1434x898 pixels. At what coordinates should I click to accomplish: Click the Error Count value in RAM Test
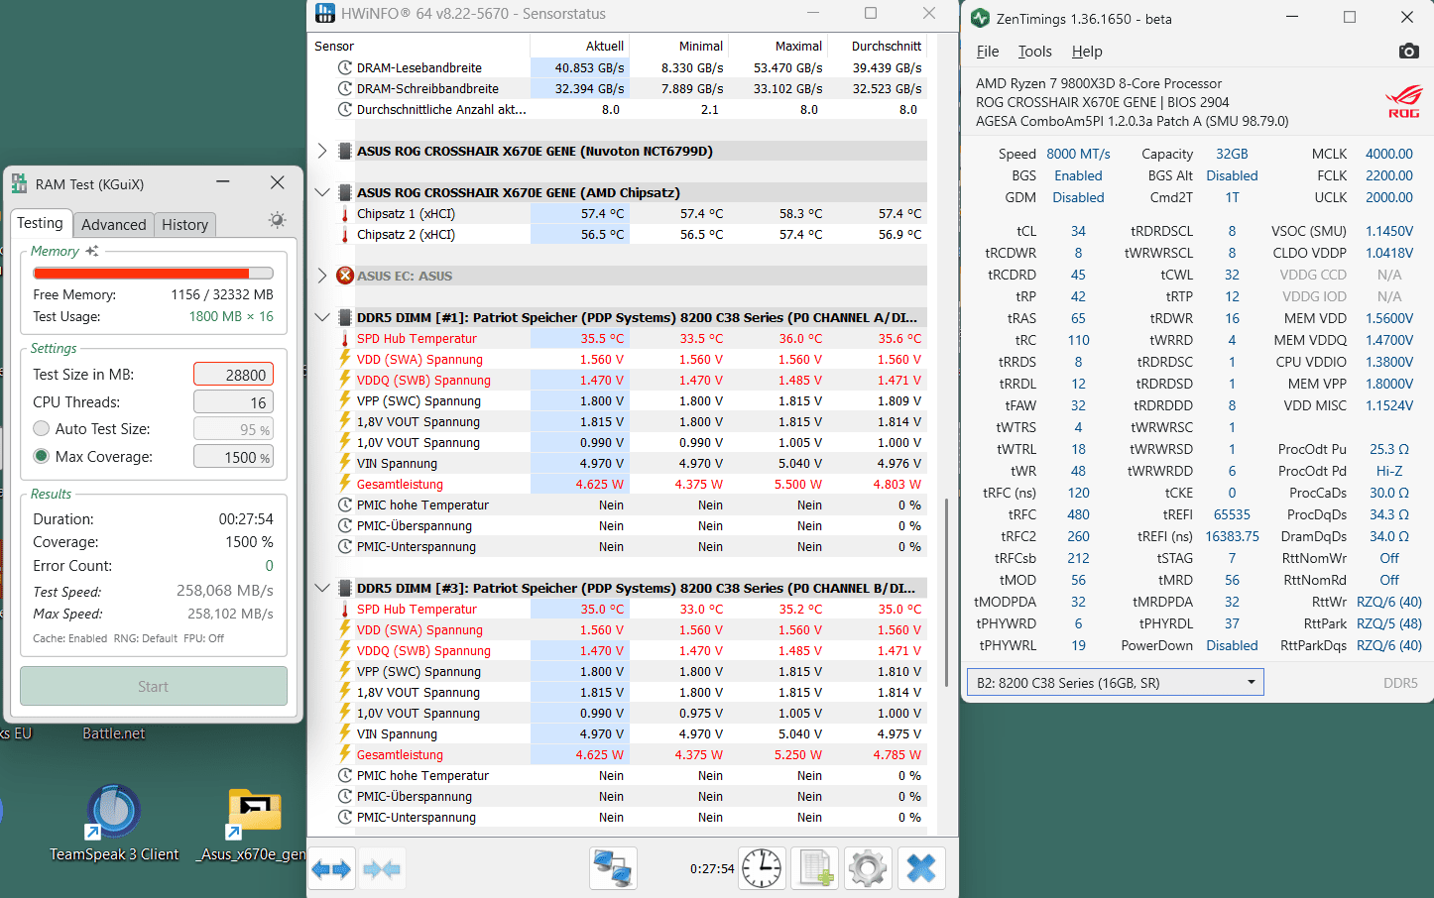tap(269, 565)
